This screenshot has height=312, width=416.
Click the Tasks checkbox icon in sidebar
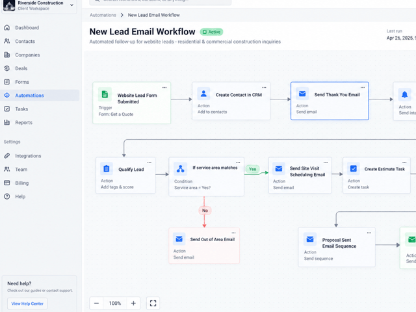click(7, 109)
